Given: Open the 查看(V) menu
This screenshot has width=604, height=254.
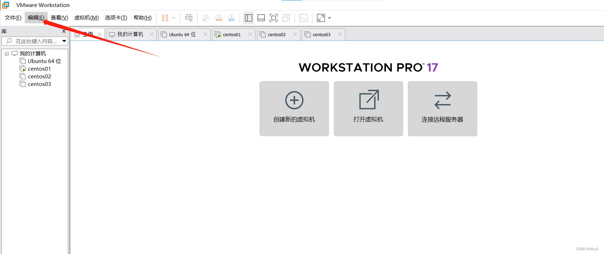Looking at the screenshot, I should click(x=59, y=18).
